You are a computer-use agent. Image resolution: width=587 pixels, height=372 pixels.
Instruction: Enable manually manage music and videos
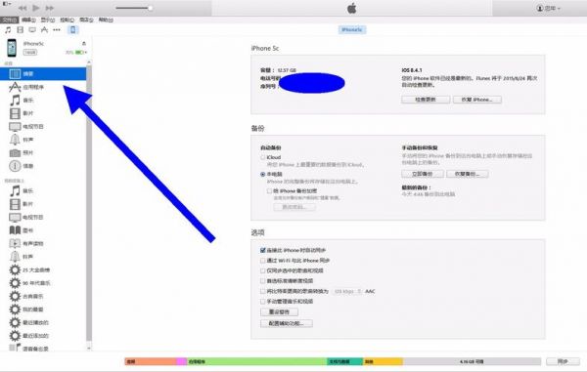[x=263, y=301]
